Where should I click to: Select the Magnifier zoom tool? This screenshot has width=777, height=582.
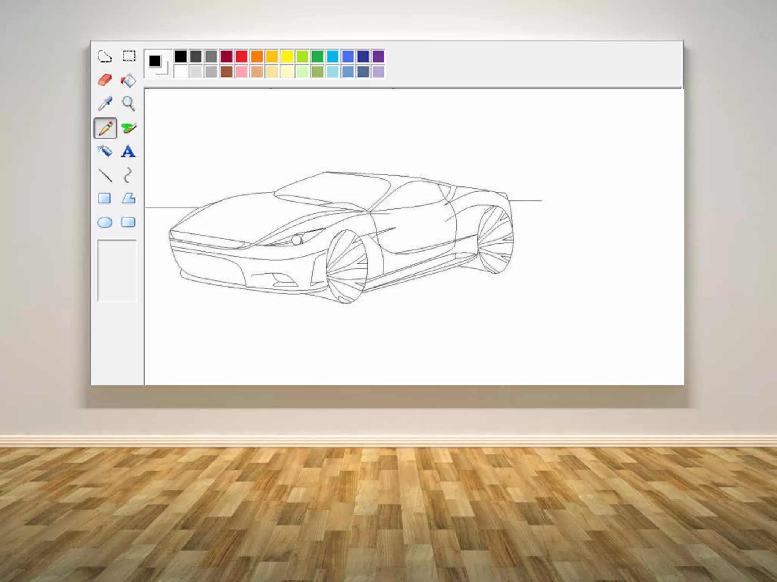(x=129, y=103)
